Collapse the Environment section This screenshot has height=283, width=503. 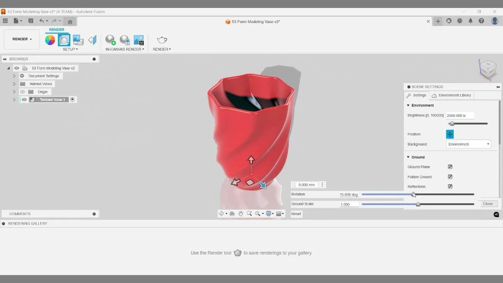coord(407,105)
